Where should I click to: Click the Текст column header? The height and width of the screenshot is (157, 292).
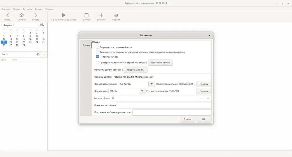click(x=14, y=60)
